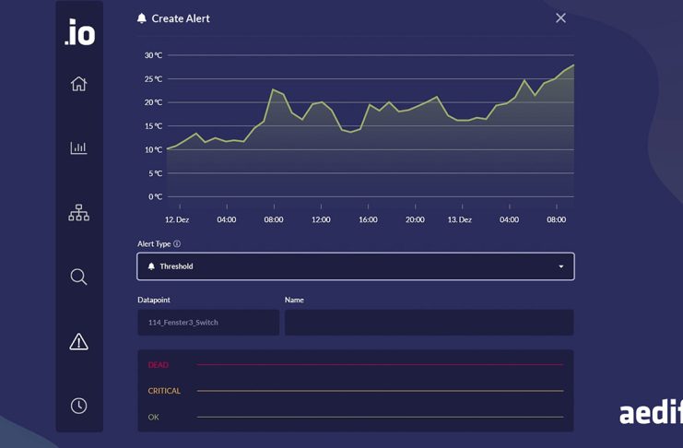This screenshot has height=448, width=683.
Task: Click the CRITICAL label
Action: (x=164, y=391)
